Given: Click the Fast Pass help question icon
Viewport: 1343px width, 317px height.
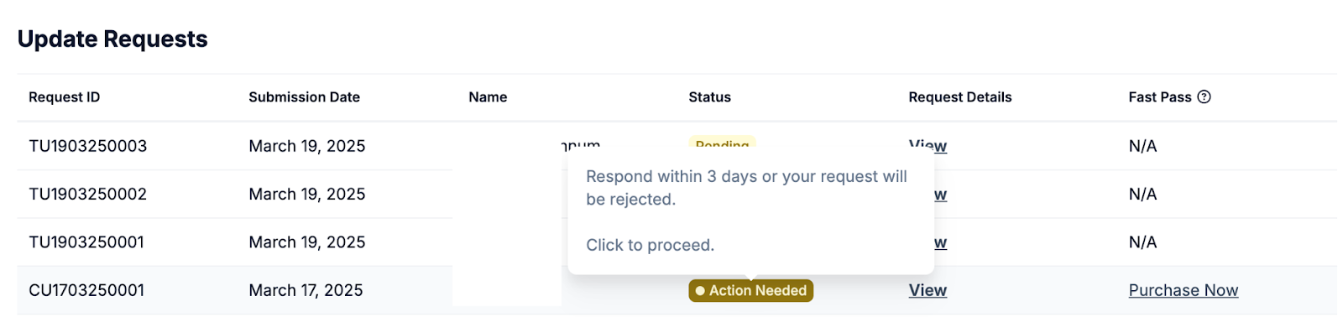Looking at the screenshot, I should coord(1204,97).
